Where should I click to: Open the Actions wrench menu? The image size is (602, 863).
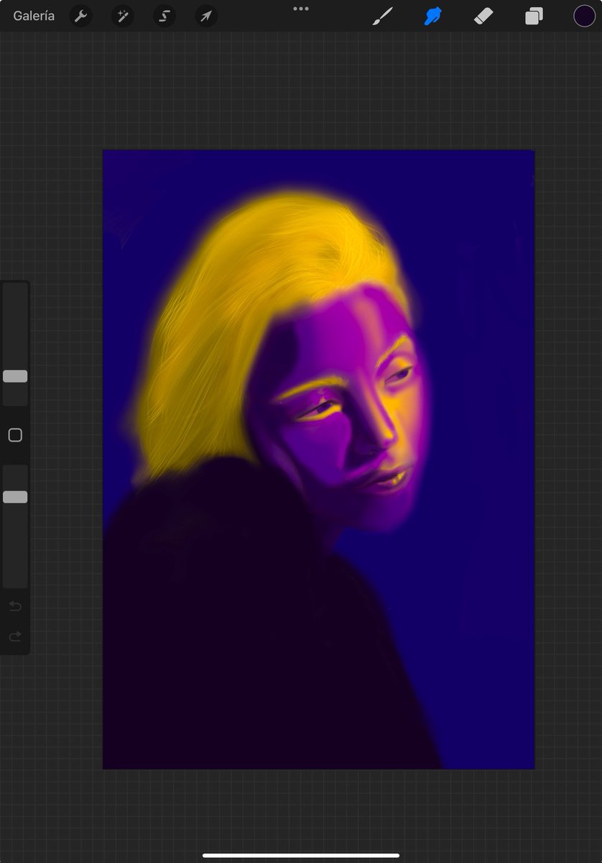pyautogui.click(x=80, y=16)
